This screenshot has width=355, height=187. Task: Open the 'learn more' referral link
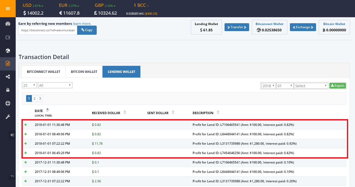pyautogui.click(x=82, y=24)
